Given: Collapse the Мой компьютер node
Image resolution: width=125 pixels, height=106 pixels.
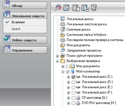Looking at the screenshot, I should click(x=63, y=72).
